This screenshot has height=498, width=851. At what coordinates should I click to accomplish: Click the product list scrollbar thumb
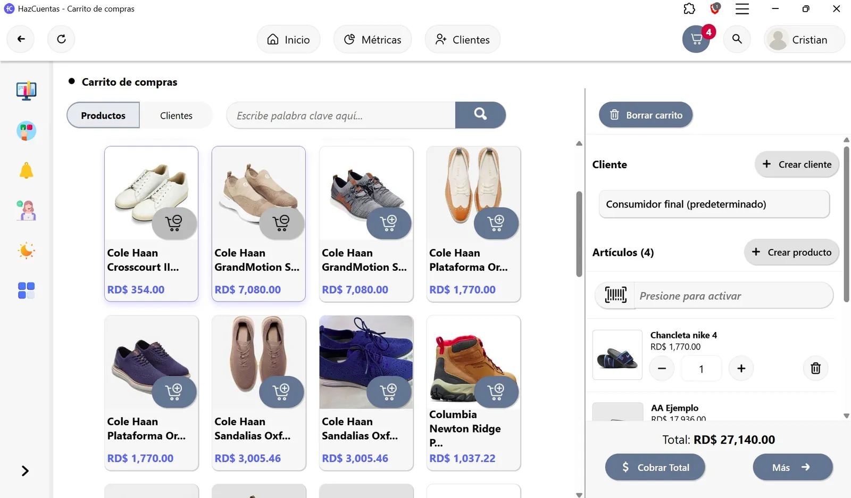pos(579,234)
